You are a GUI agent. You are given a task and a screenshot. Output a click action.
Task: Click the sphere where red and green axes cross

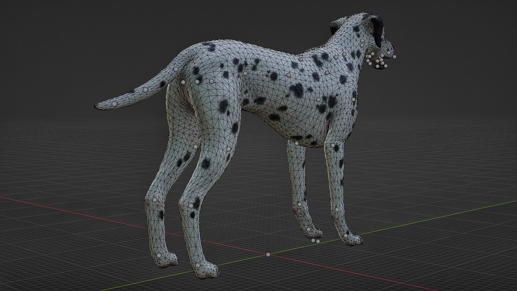click(x=268, y=254)
